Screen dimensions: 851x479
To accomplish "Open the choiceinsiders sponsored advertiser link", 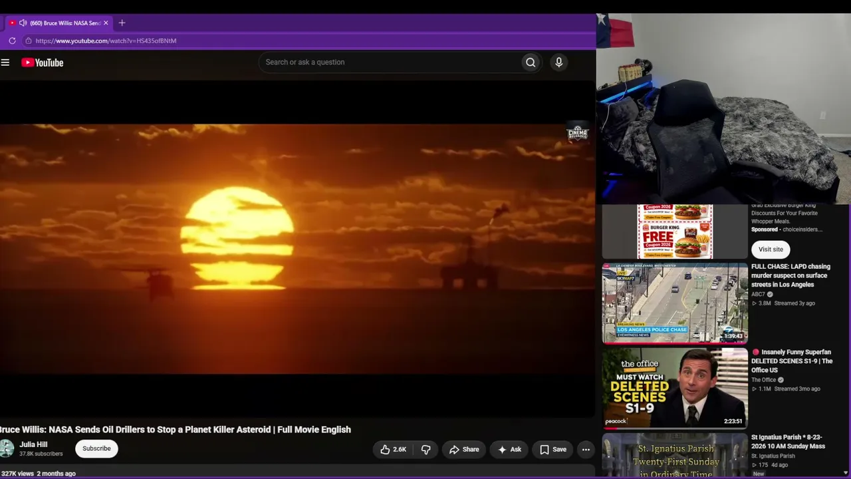I will coord(802,230).
